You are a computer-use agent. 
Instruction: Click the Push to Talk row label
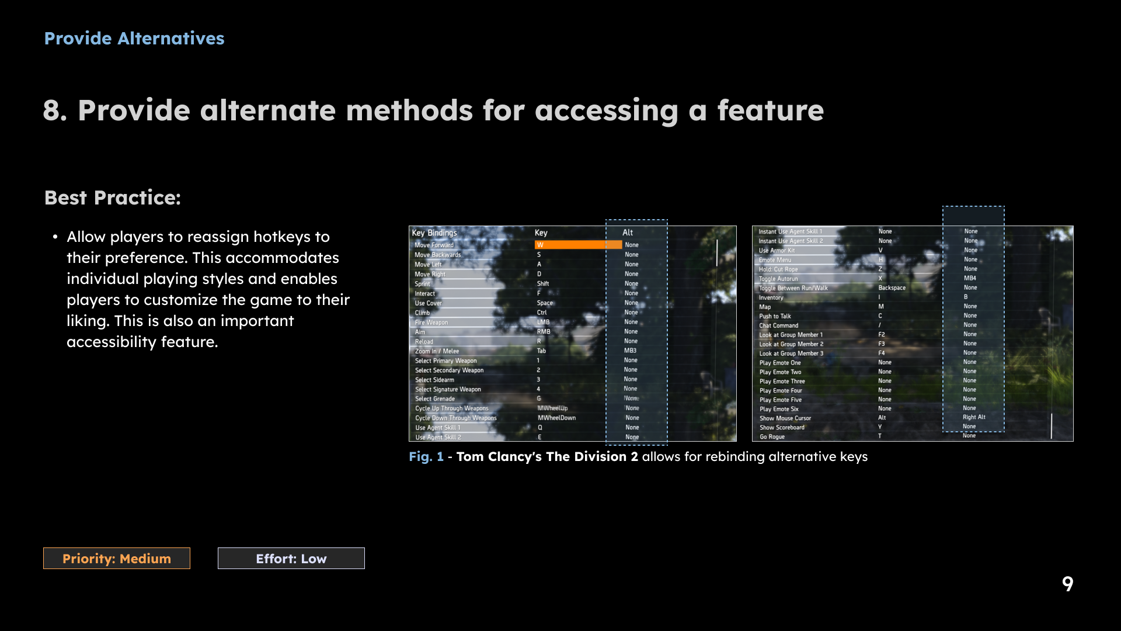click(x=775, y=316)
